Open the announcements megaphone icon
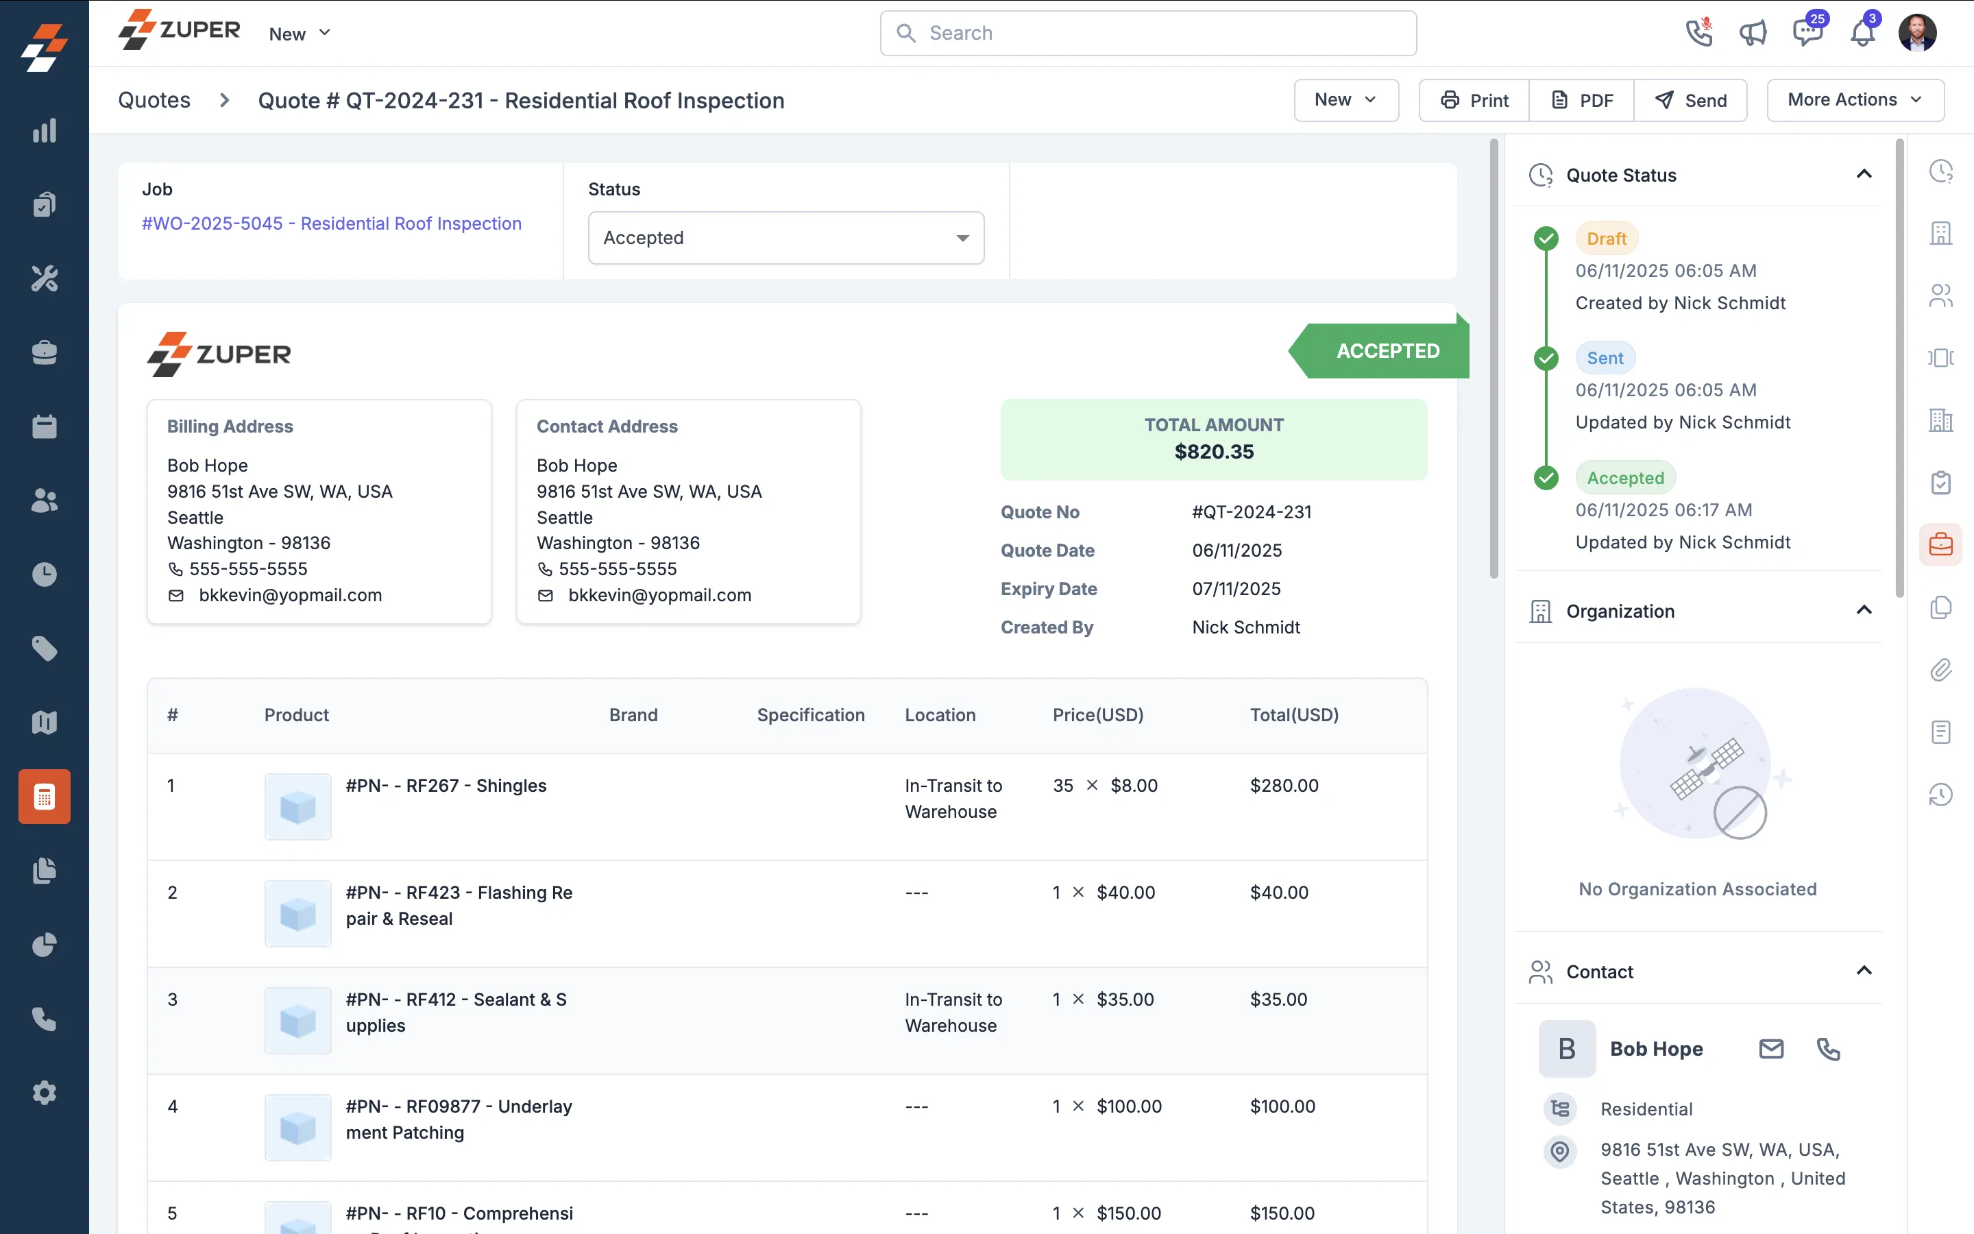Image resolution: width=1974 pixels, height=1234 pixels. pyautogui.click(x=1753, y=34)
